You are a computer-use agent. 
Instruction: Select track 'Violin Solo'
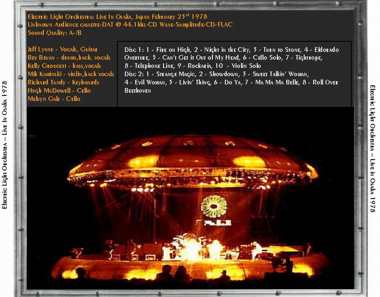246,66
